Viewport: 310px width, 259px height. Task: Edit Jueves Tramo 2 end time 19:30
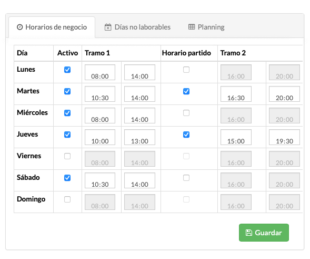284,137
